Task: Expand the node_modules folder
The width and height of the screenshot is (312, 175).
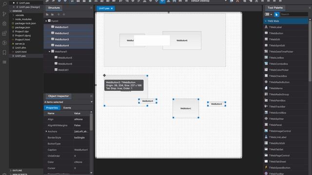Action: click(x=13, y=19)
